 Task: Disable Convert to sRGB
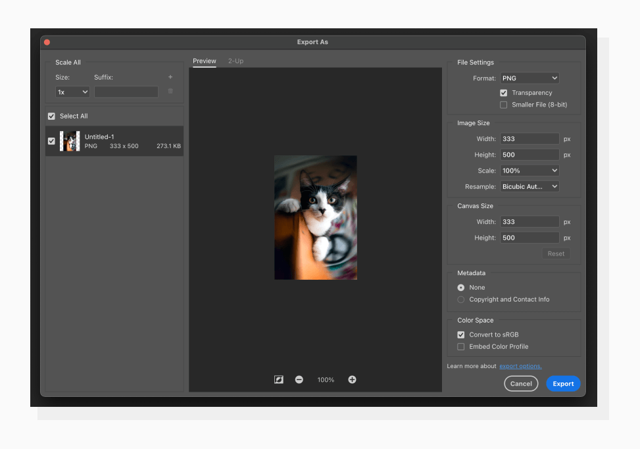(x=460, y=334)
